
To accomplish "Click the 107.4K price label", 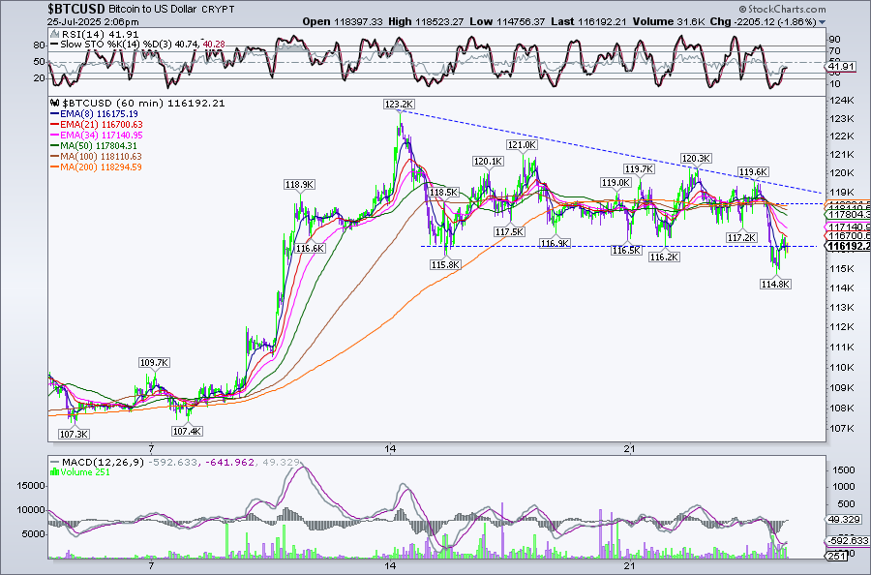I will click(x=187, y=431).
